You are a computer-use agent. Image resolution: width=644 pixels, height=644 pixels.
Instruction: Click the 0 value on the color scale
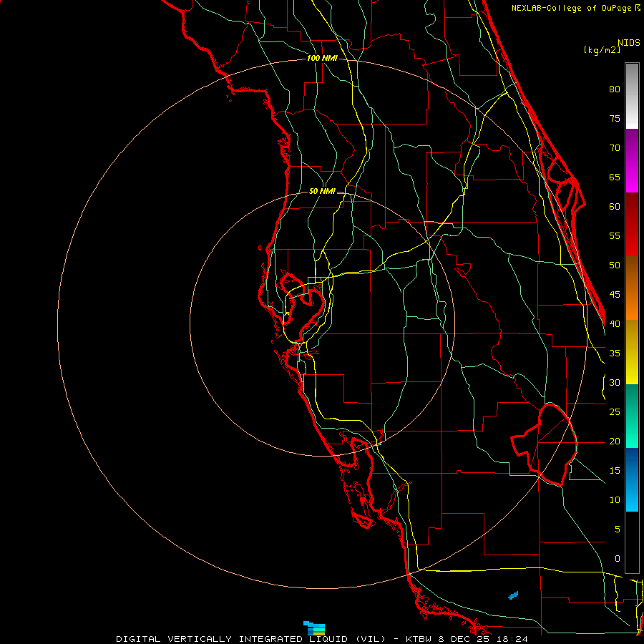pyautogui.click(x=618, y=559)
